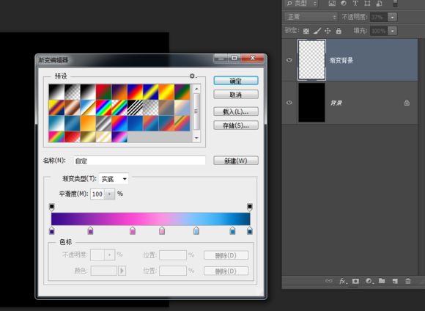Select the light blue color stop
The height and width of the screenshot is (311, 425).
196,230
